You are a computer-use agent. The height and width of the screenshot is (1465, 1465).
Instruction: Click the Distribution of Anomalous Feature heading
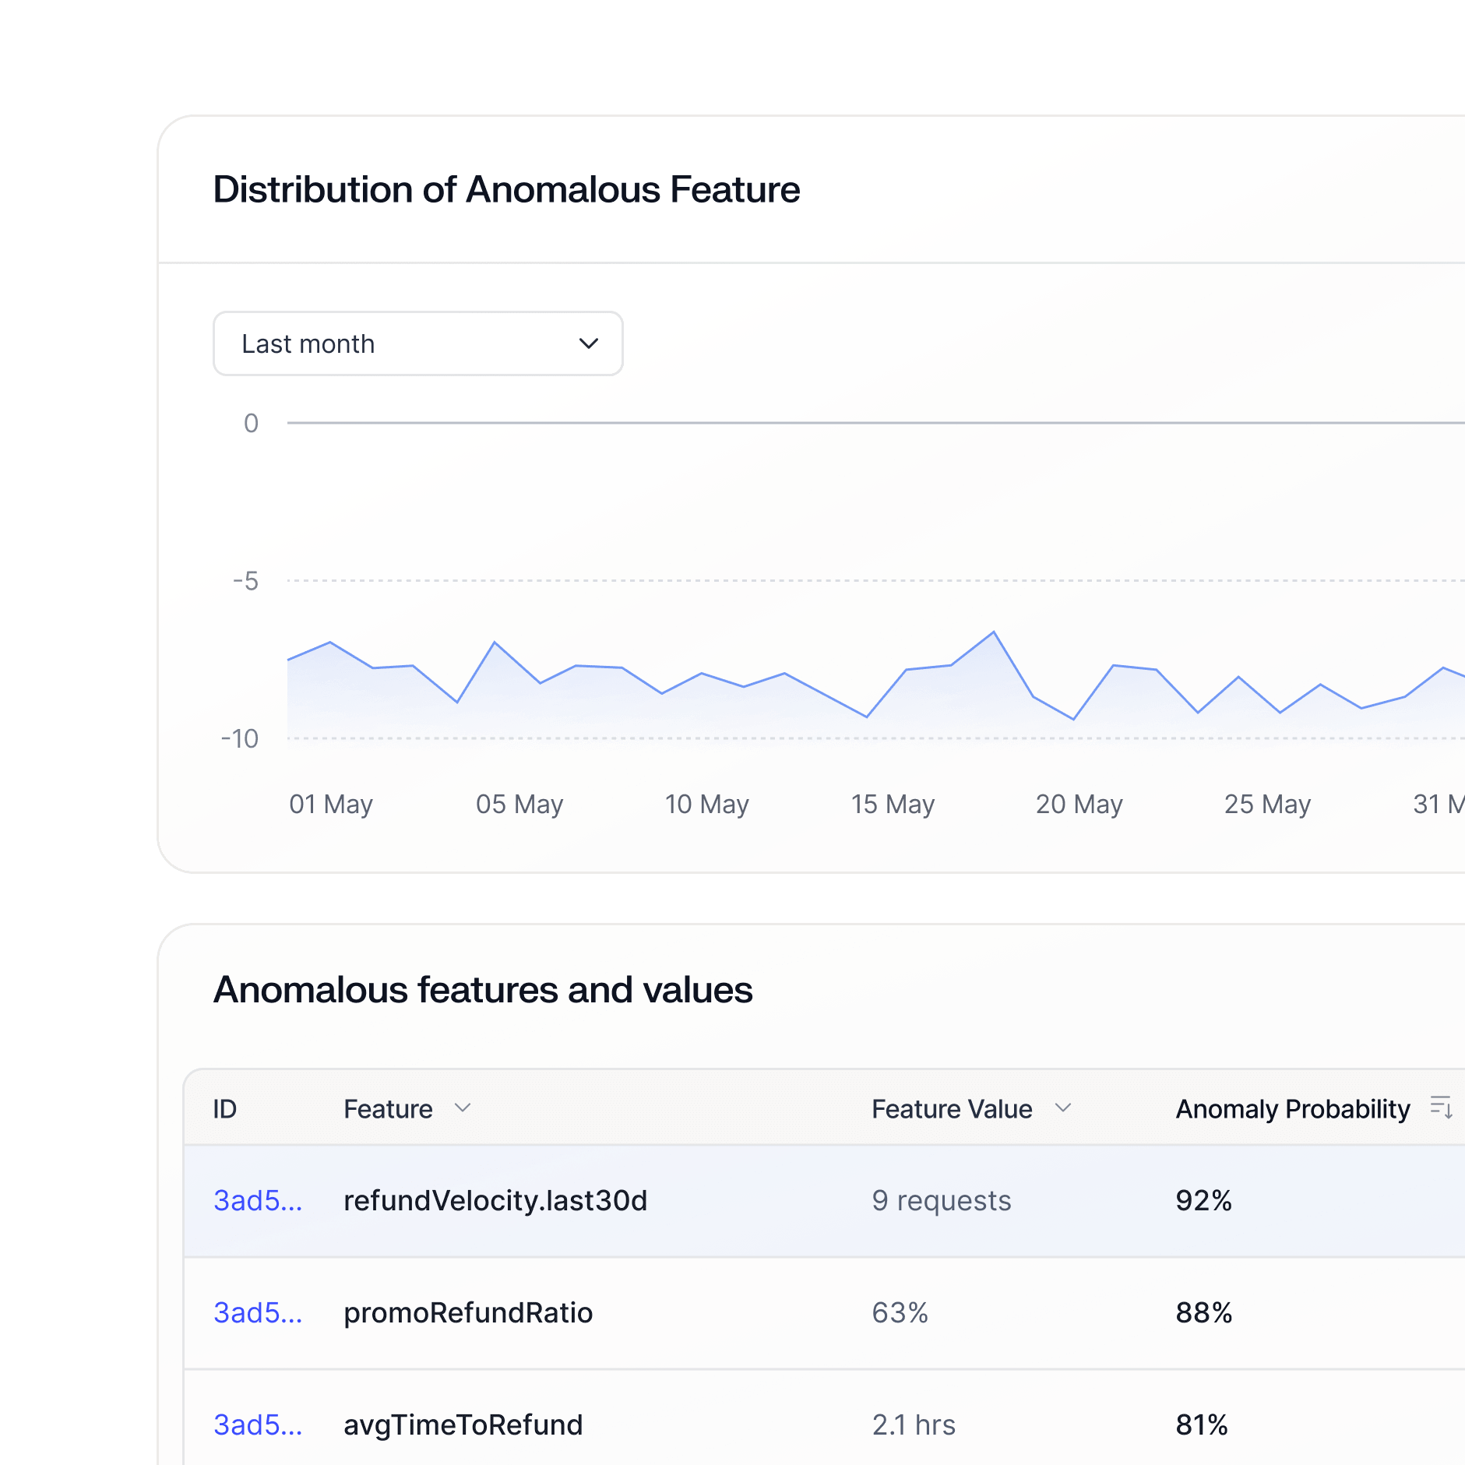click(506, 189)
